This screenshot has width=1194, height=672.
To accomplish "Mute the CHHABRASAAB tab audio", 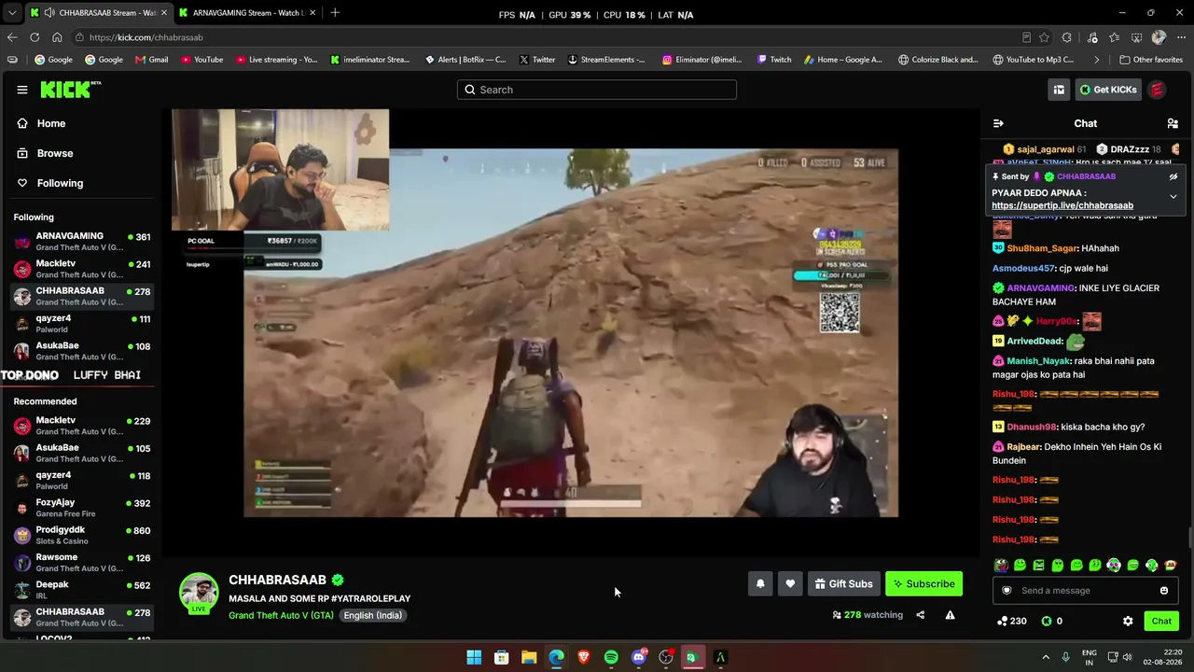I will [x=49, y=13].
